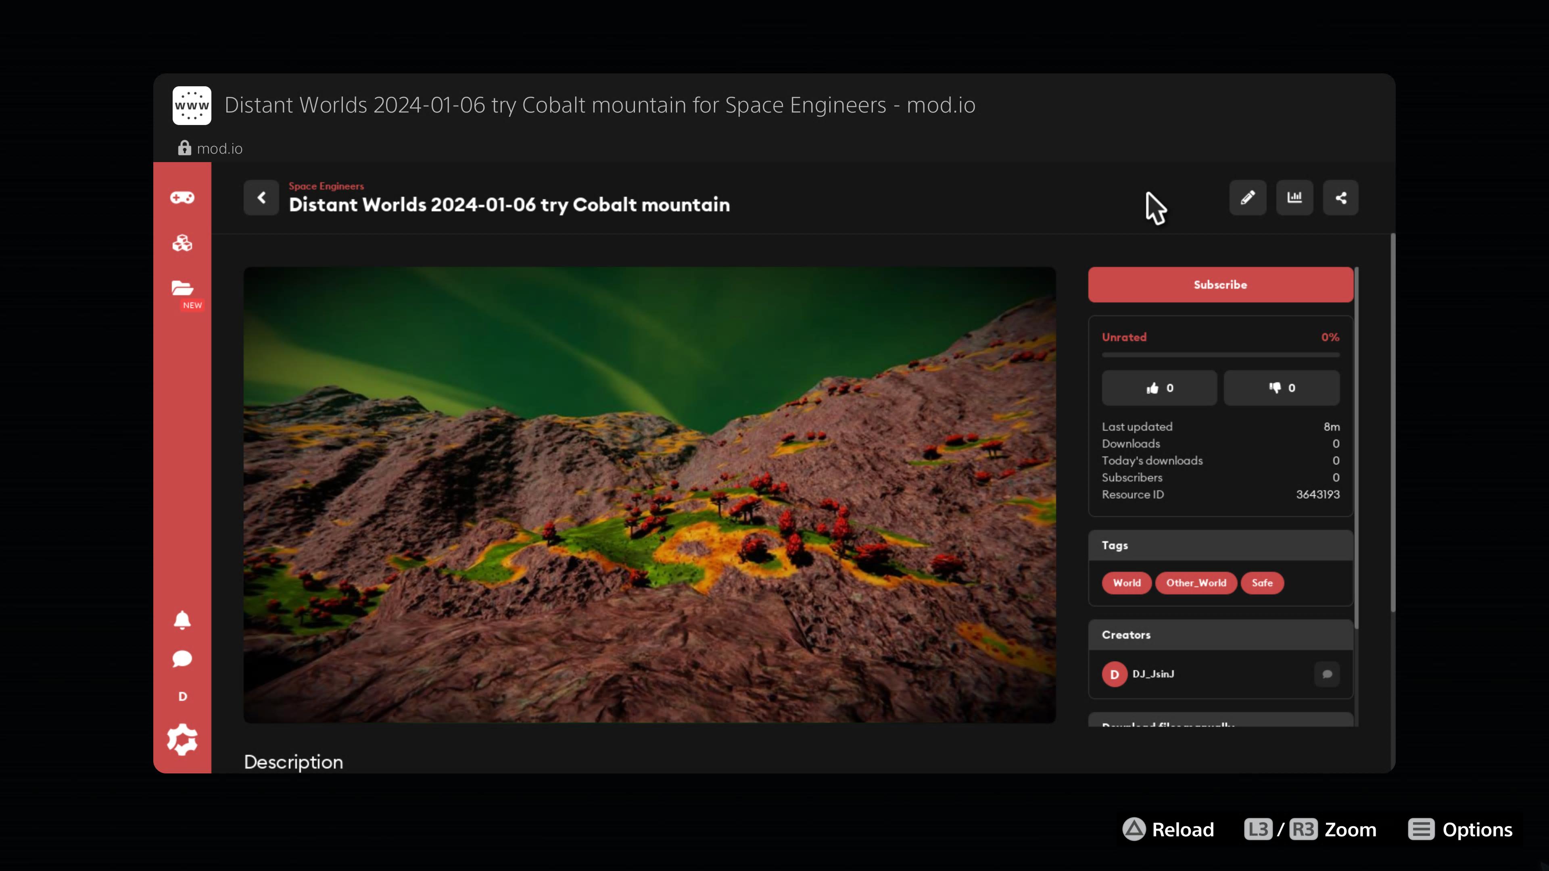Open the mod statistics chart icon
Viewport: 1549px width, 871px height.
(1294, 198)
